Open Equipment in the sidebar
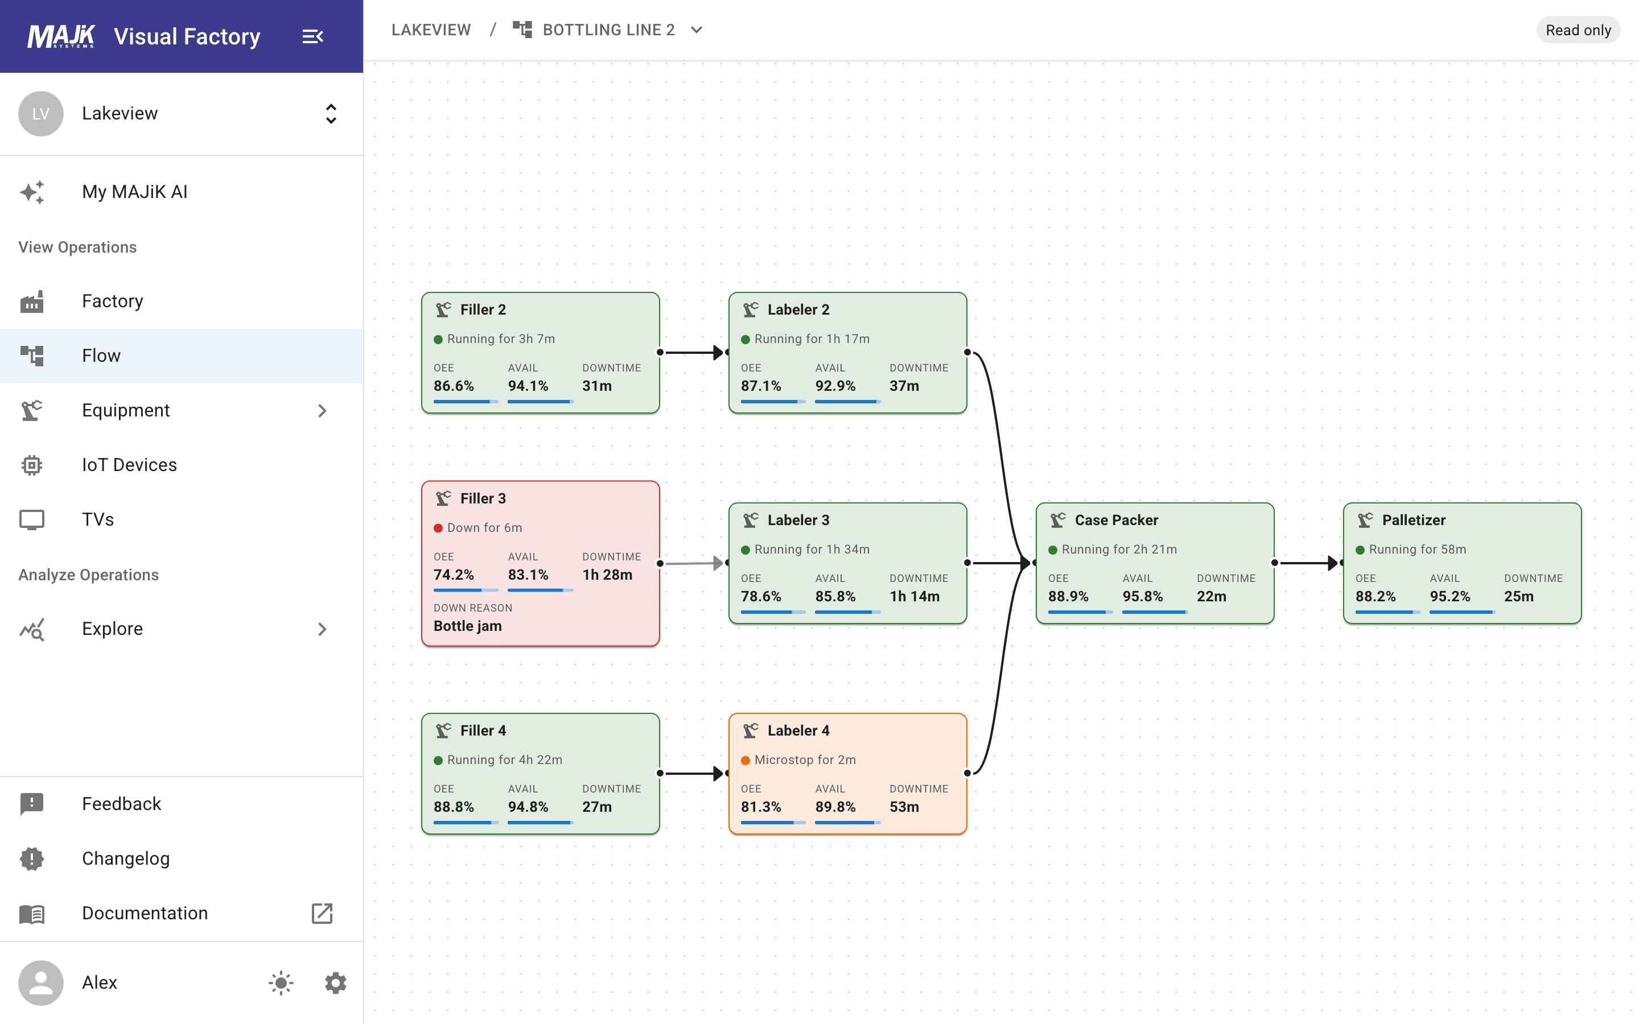 182,411
